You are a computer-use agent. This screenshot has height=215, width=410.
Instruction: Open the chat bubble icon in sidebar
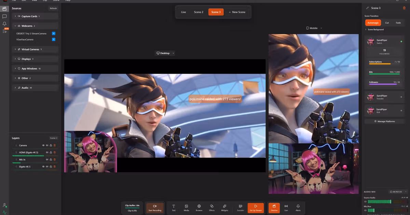[4, 16]
